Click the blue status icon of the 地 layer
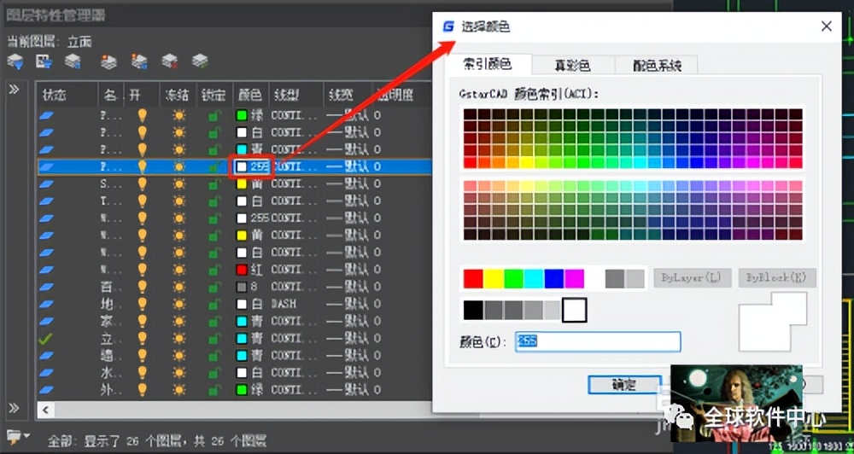Screen dimensions: 854x454 point(46,304)
